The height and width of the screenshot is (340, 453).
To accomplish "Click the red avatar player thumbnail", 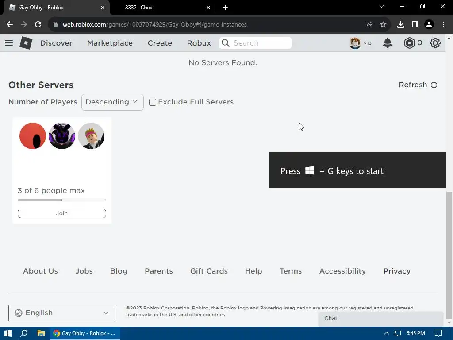I will click(33, 136).
